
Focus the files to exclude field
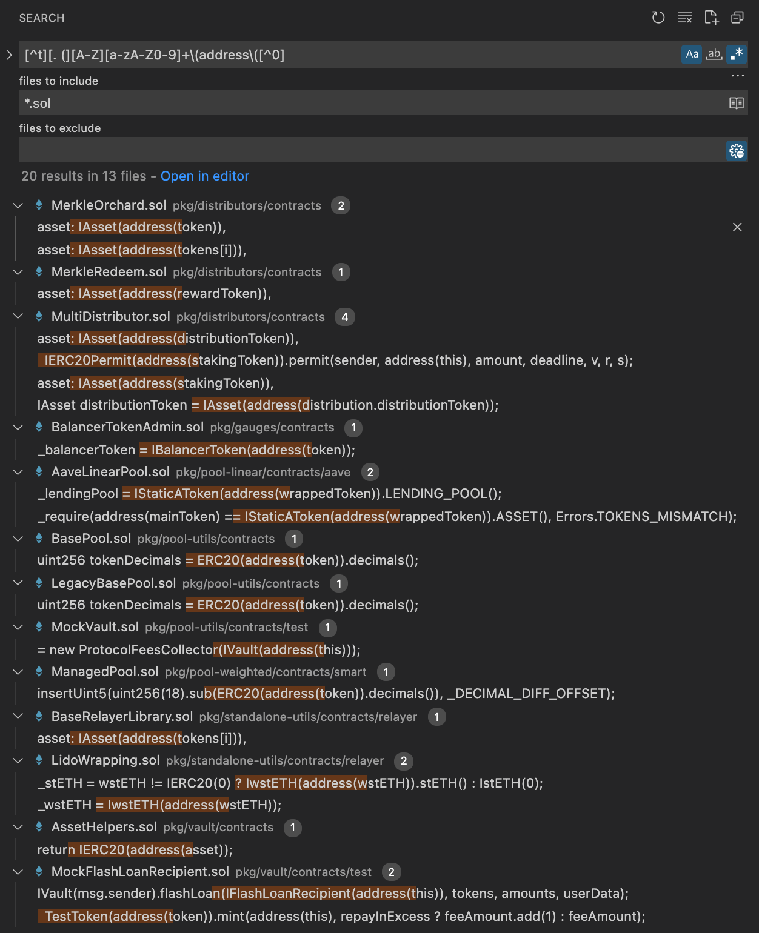point(373,150)
